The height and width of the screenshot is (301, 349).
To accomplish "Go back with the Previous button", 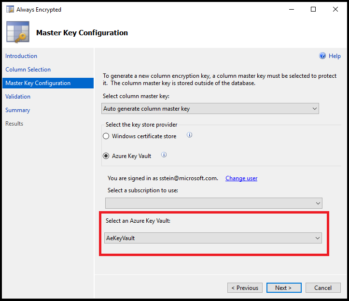I will pos(245,287).
